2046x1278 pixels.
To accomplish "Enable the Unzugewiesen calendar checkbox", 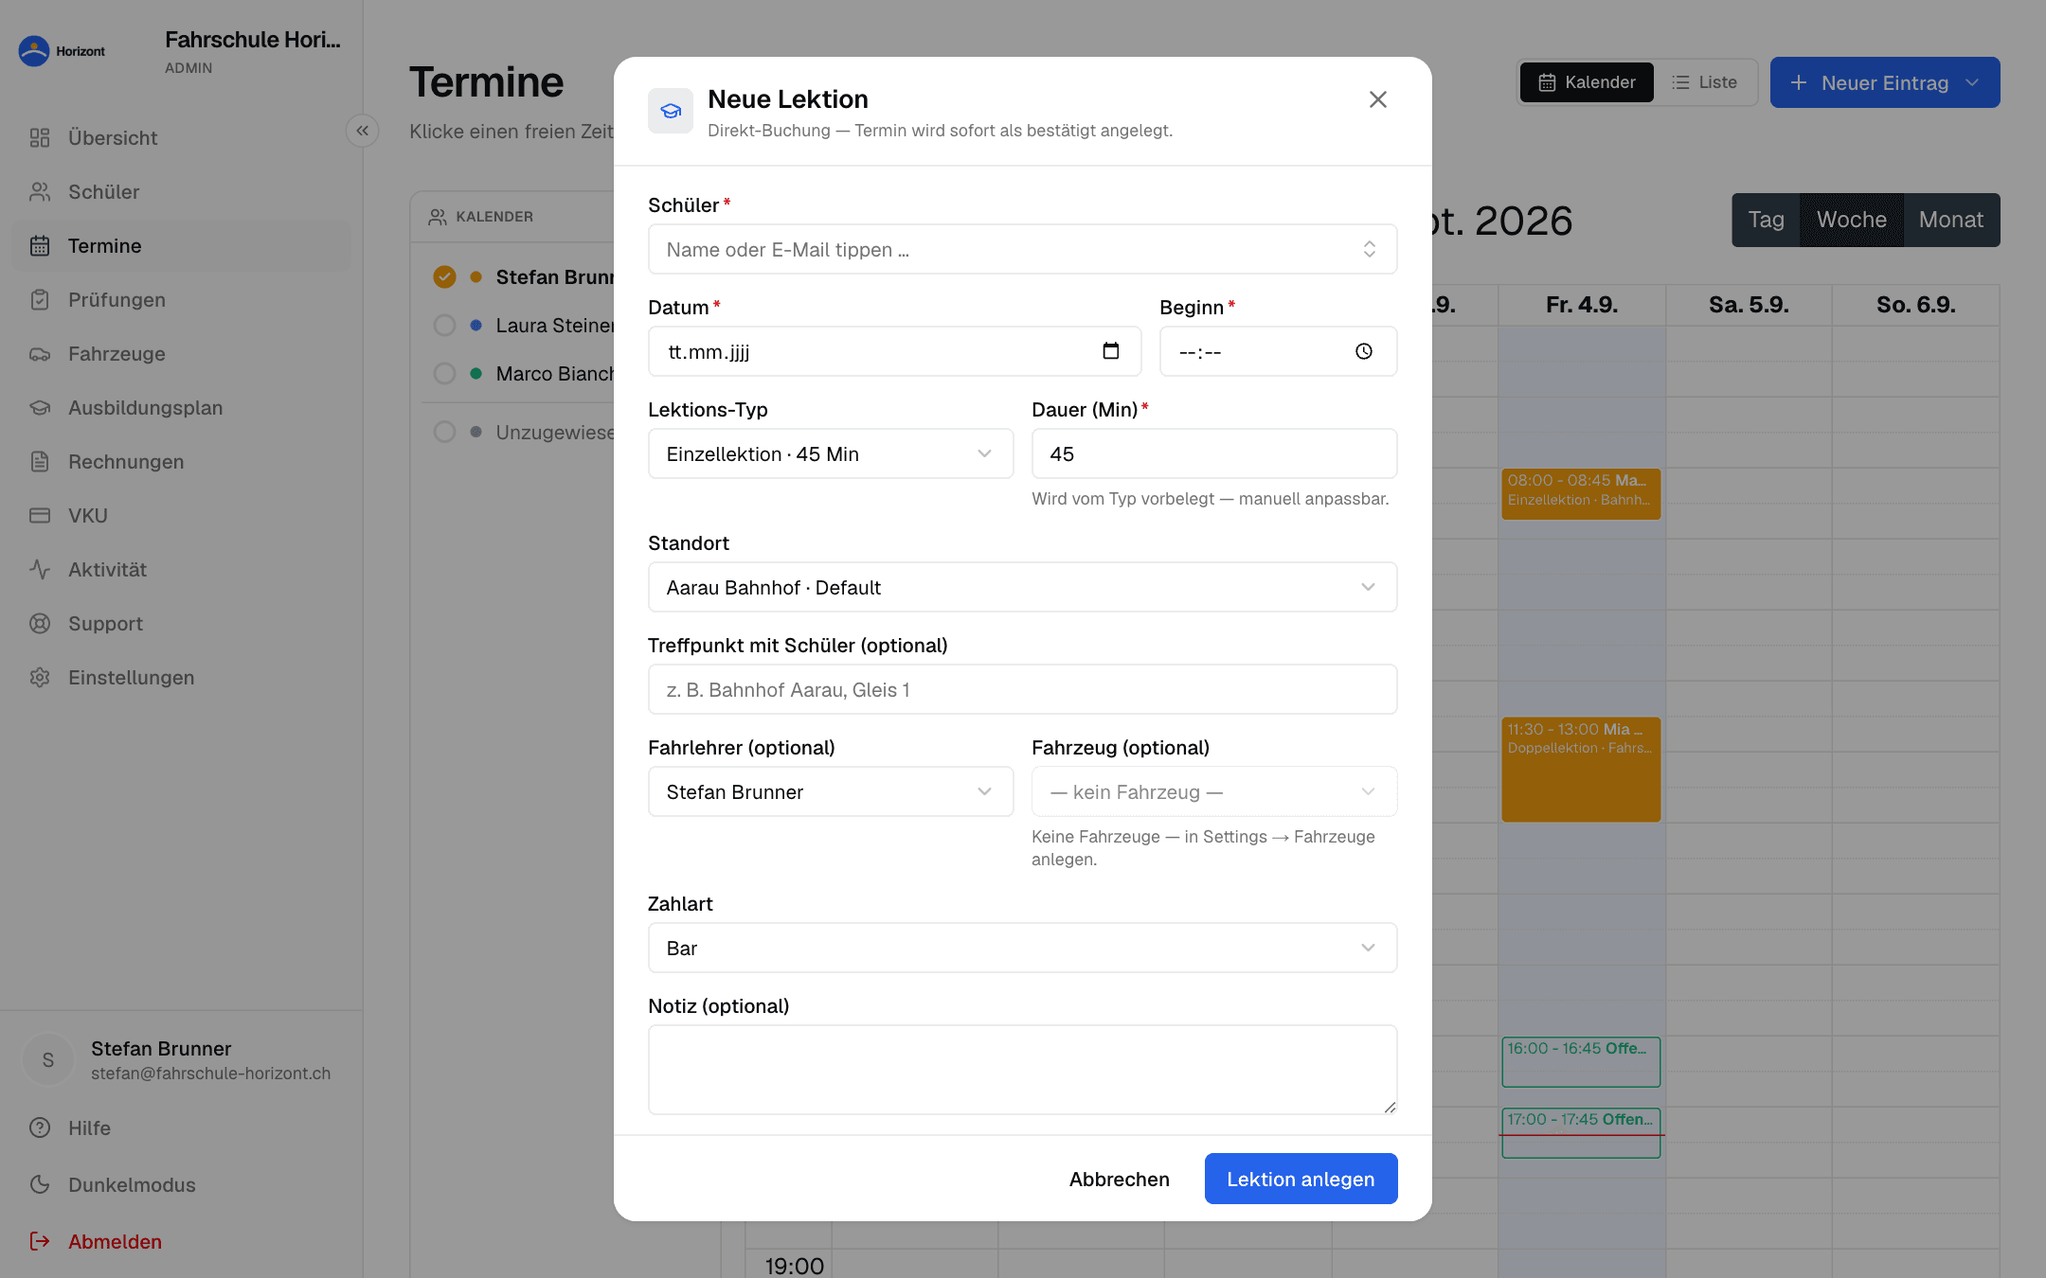I will [444, 432].
